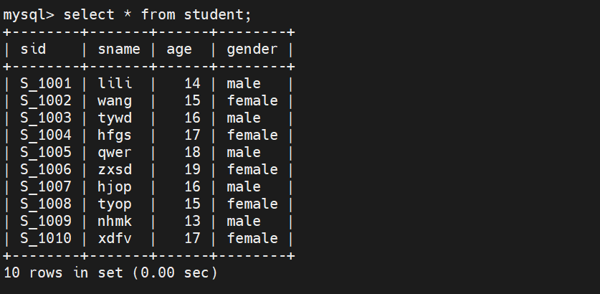The width and height of the screenshot is (600, 294).
Task: Click the sid column header
Action: tap(33, 49)
